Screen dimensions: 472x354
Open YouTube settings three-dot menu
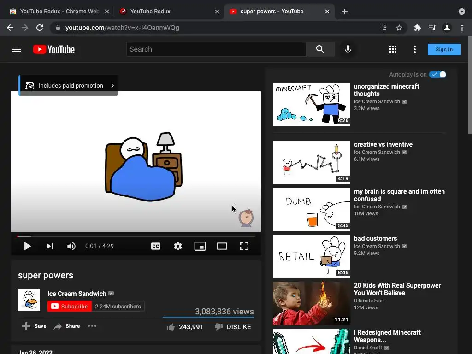click(x=415, y=49)
